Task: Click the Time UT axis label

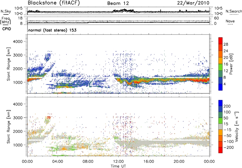Action: tap(118, 166)
